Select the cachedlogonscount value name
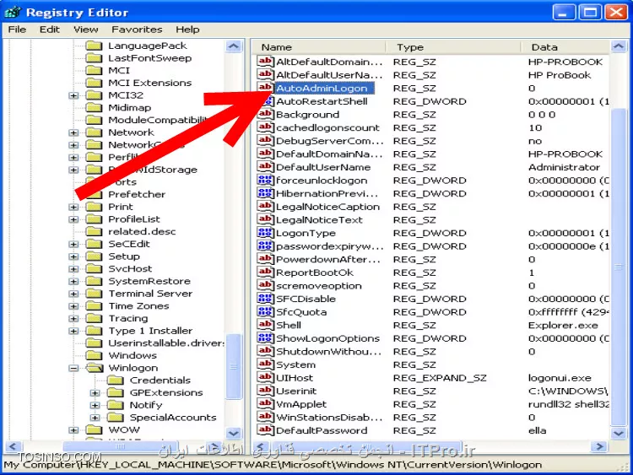The height and width of the screenshot is (475, 633). click(x=327, y=127)
